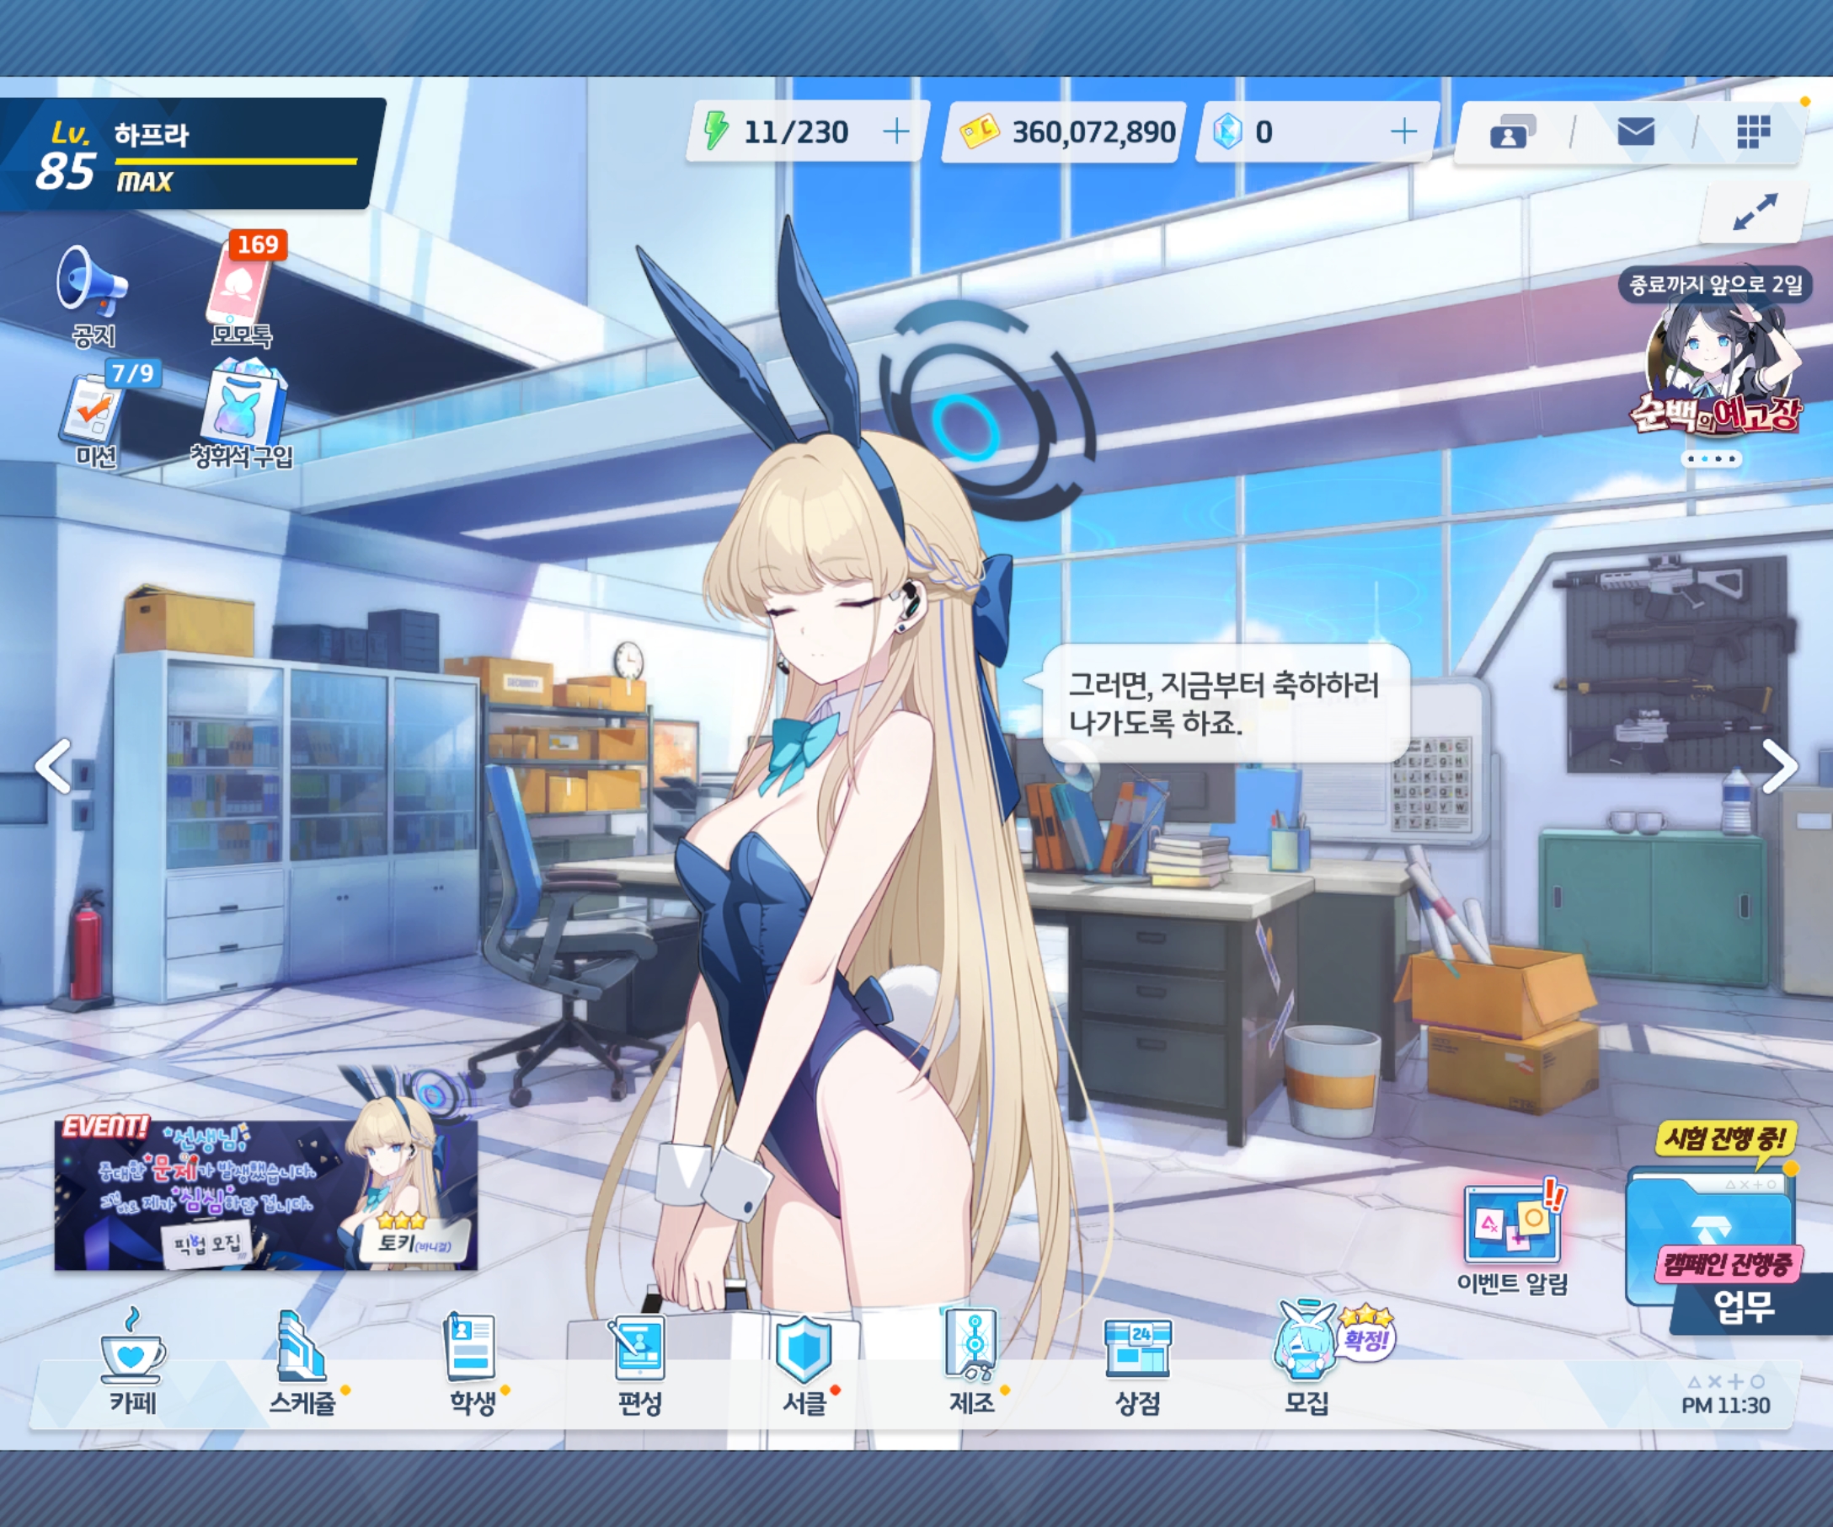This screenshot has width=1833, height=1527.
Task: Tap the 종료까지 앞으로 2일 label
Action: pos(1714,285)
